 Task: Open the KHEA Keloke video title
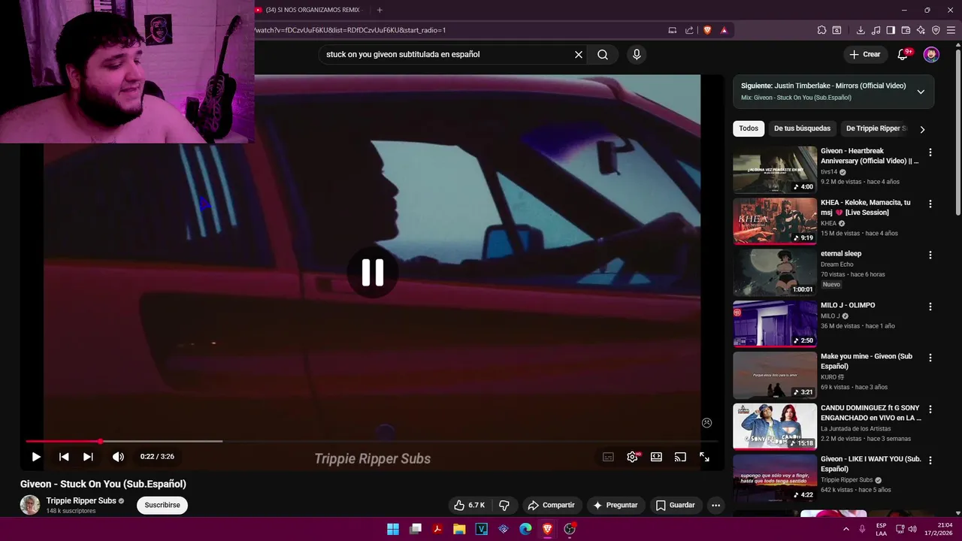(x=866, y=207)
